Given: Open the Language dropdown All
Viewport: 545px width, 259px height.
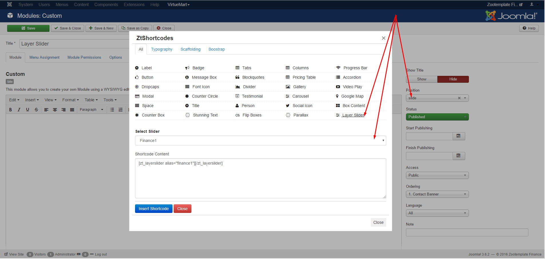Looking at the screenshot, I should tap(437, 213).
